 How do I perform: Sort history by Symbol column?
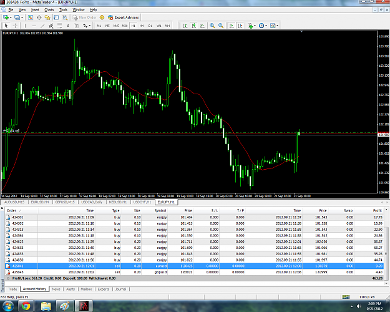155,210
